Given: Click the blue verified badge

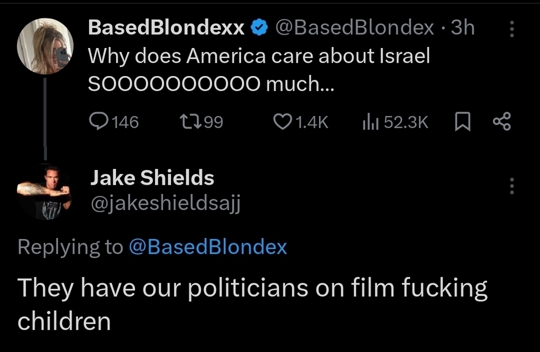Looking at the screenshot, I should point(258,28).
